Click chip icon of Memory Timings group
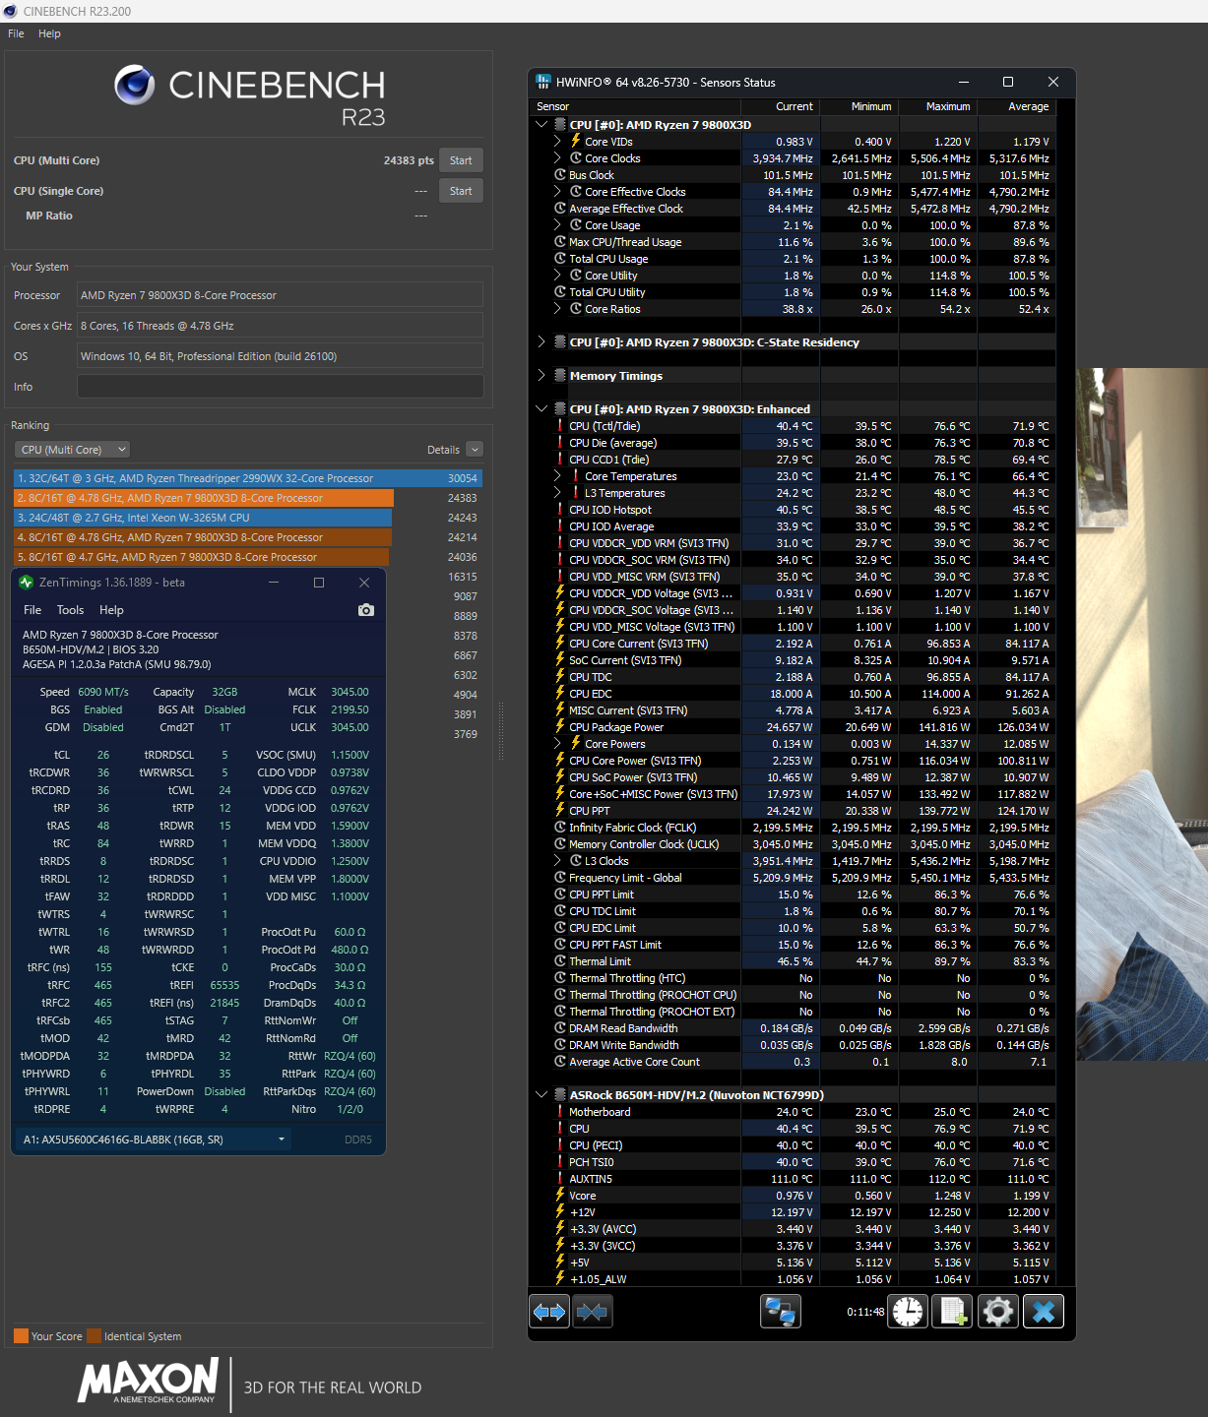Viewport: 1208px width, 1417px height. (x=560, y=376)
